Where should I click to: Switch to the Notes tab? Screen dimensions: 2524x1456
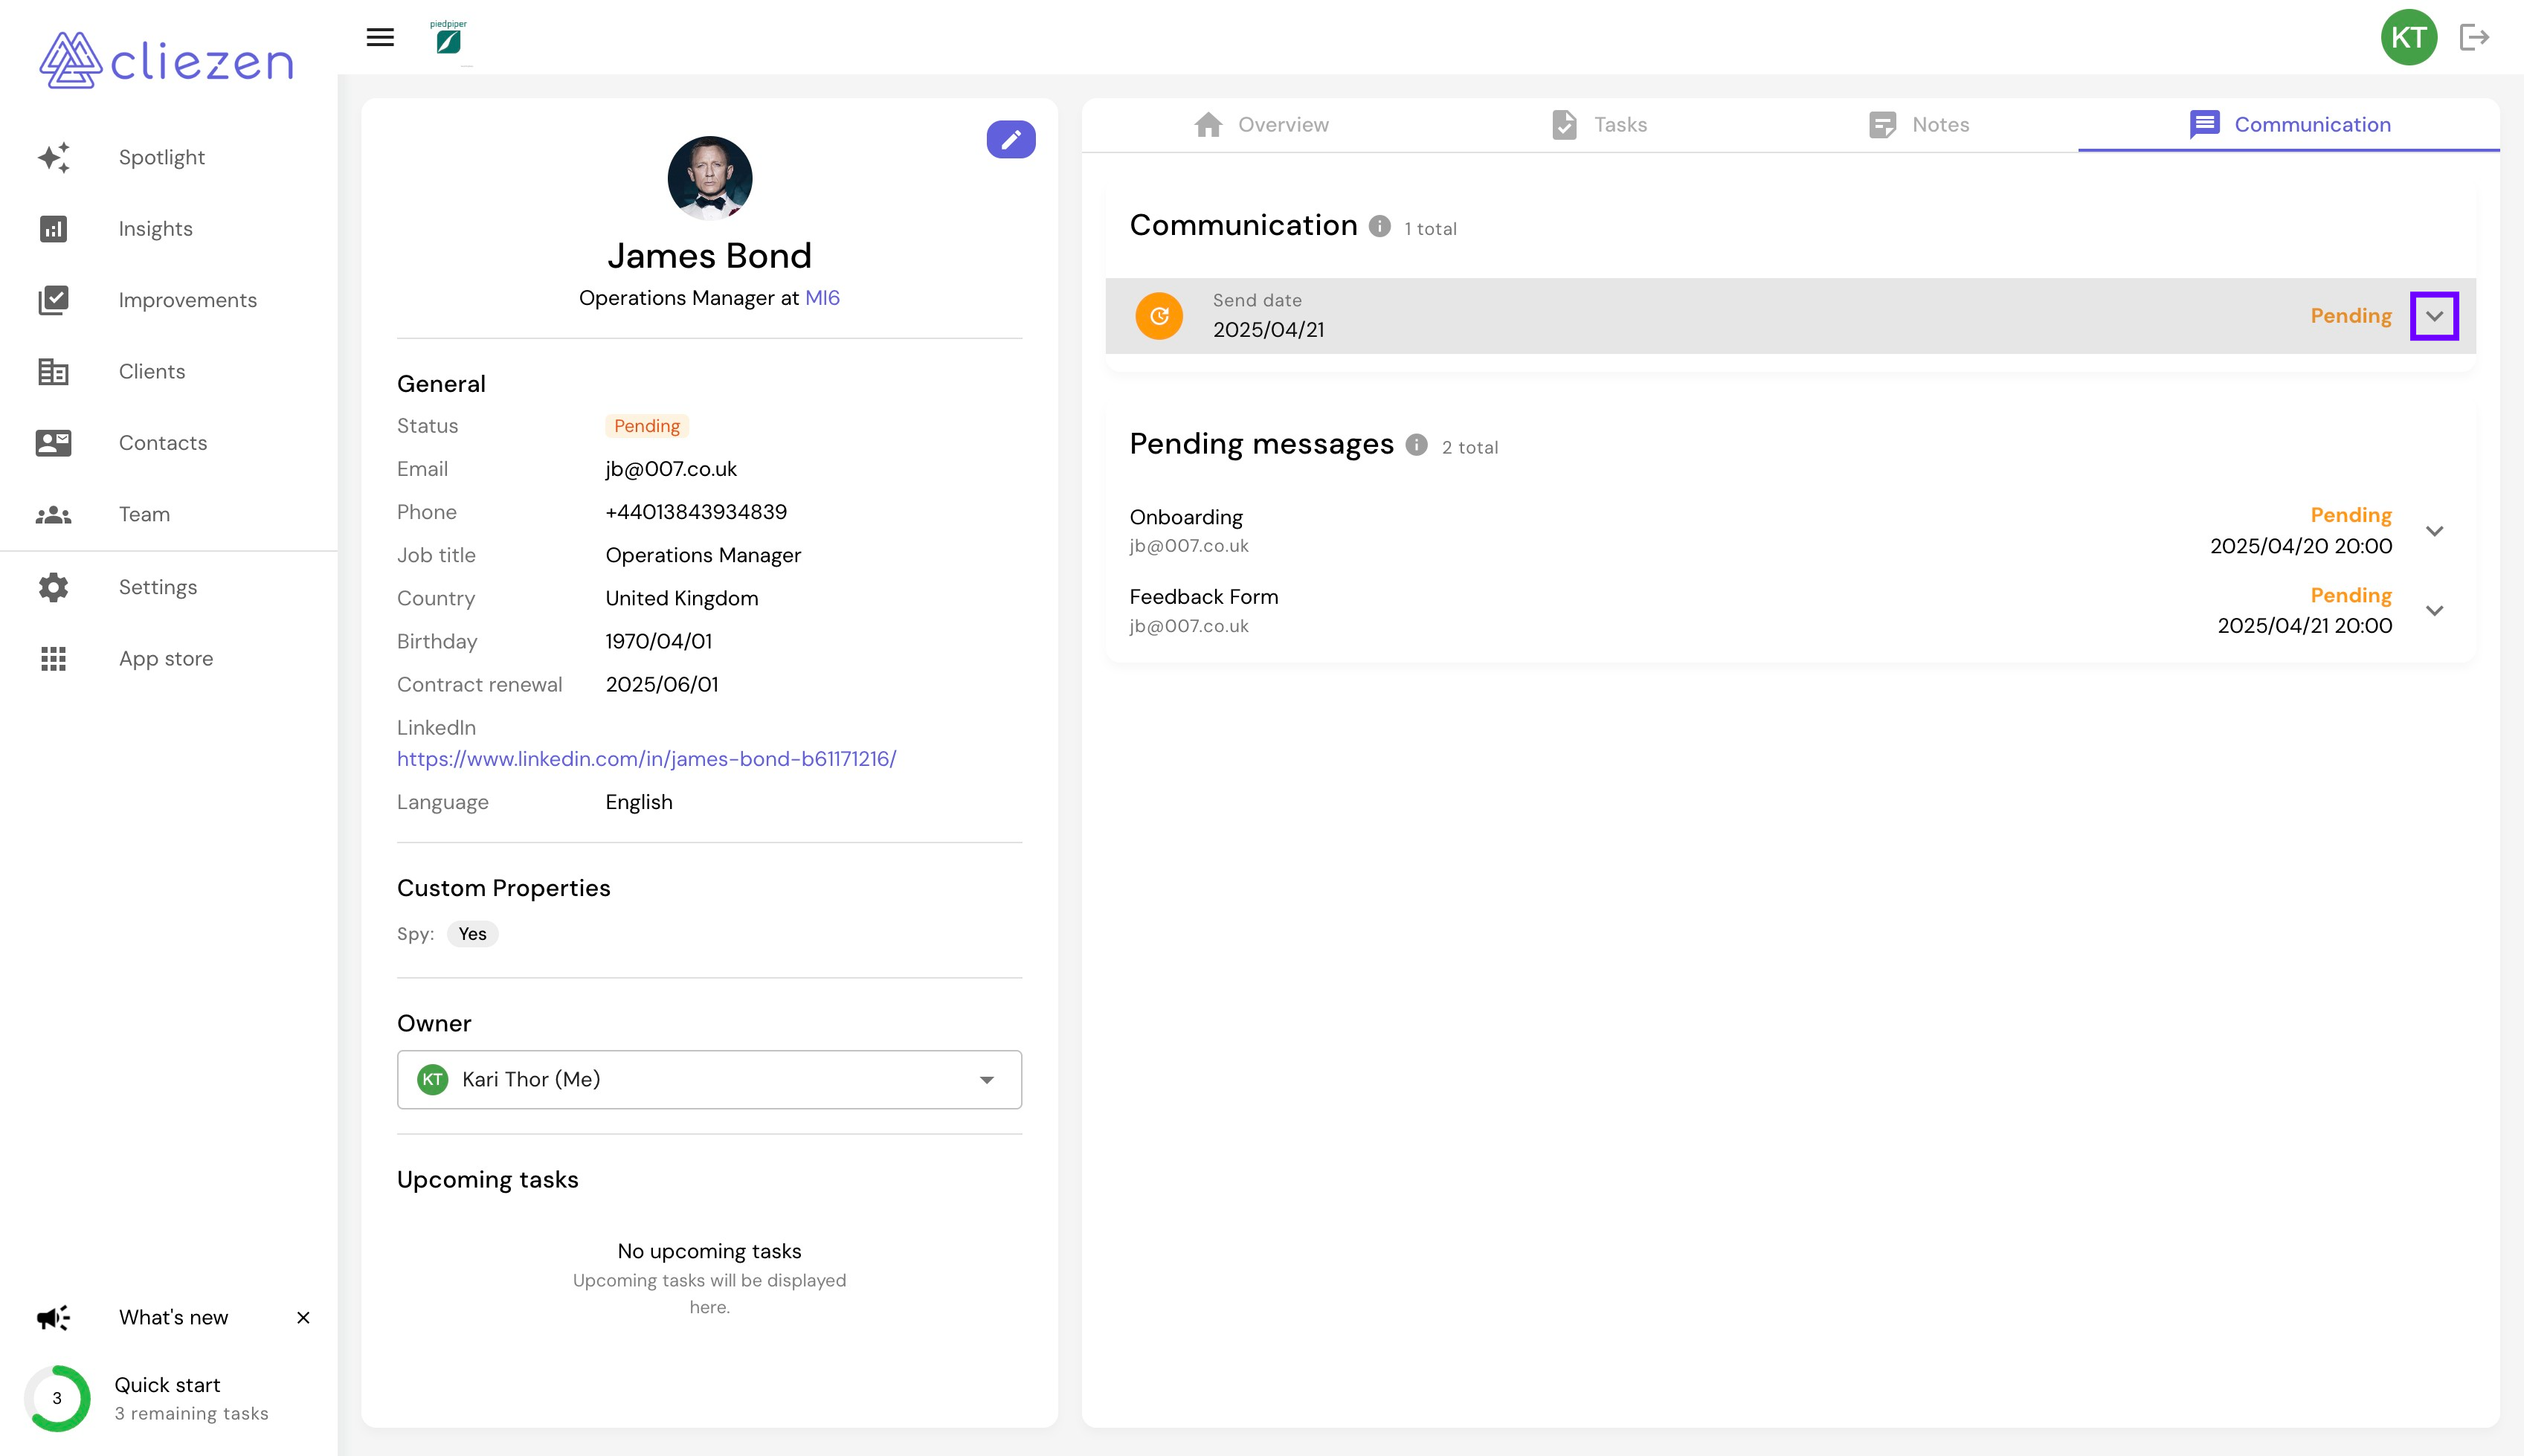pyautogui.click(x=1919, y=124)
